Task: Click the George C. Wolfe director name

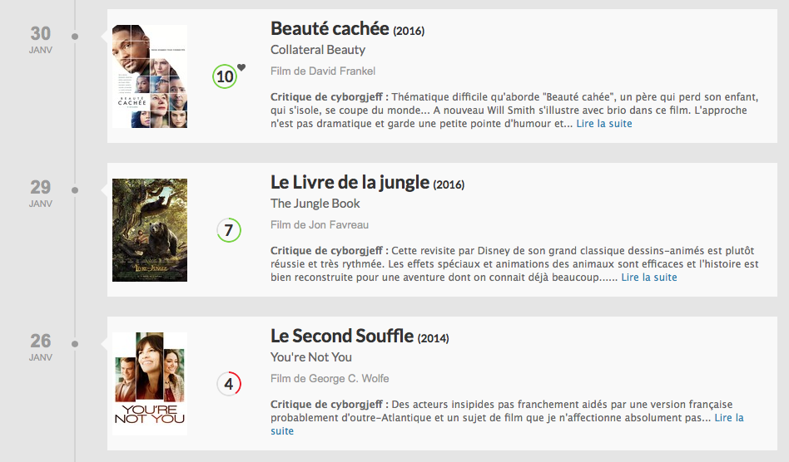Action: click(x=349, y=378)
